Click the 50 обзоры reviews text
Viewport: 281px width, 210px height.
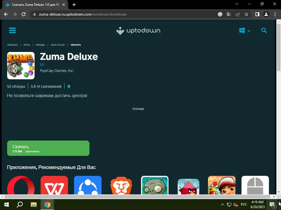tap(16, 86)
